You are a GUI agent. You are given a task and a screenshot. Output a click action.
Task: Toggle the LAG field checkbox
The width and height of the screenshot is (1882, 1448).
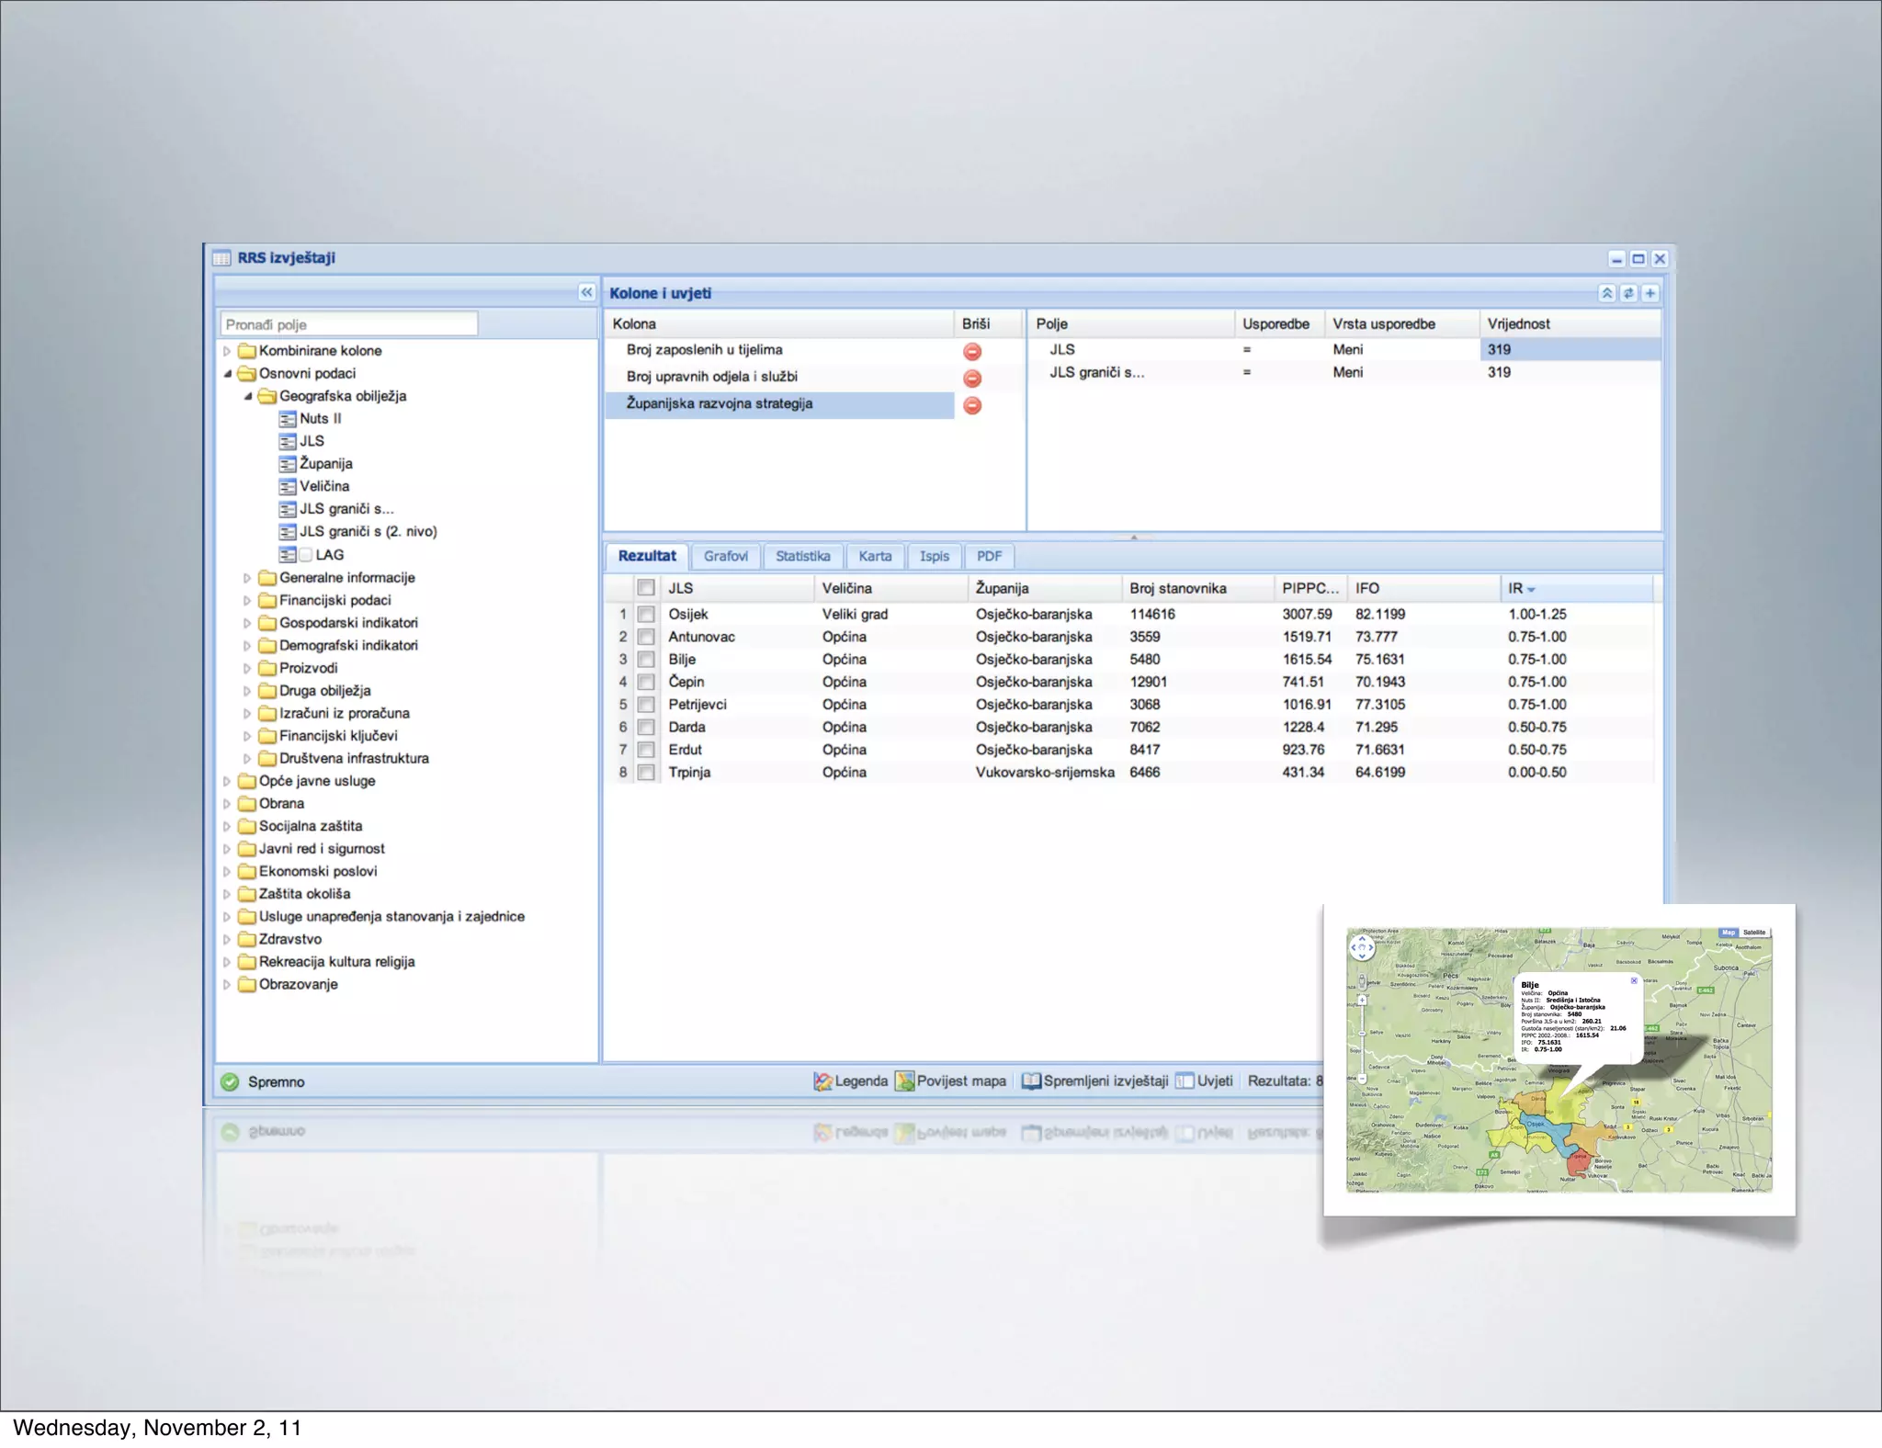(x=306, y=555)
